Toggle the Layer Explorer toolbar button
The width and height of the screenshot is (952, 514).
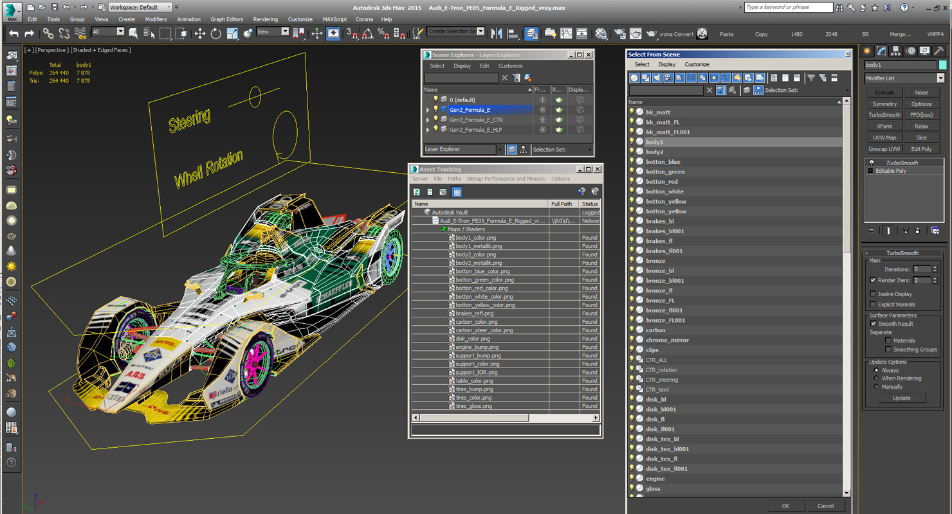tap(531, 33)
